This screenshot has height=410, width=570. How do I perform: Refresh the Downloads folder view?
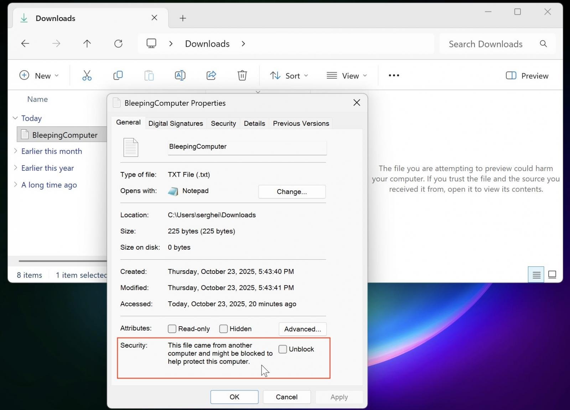coord(118,43)
